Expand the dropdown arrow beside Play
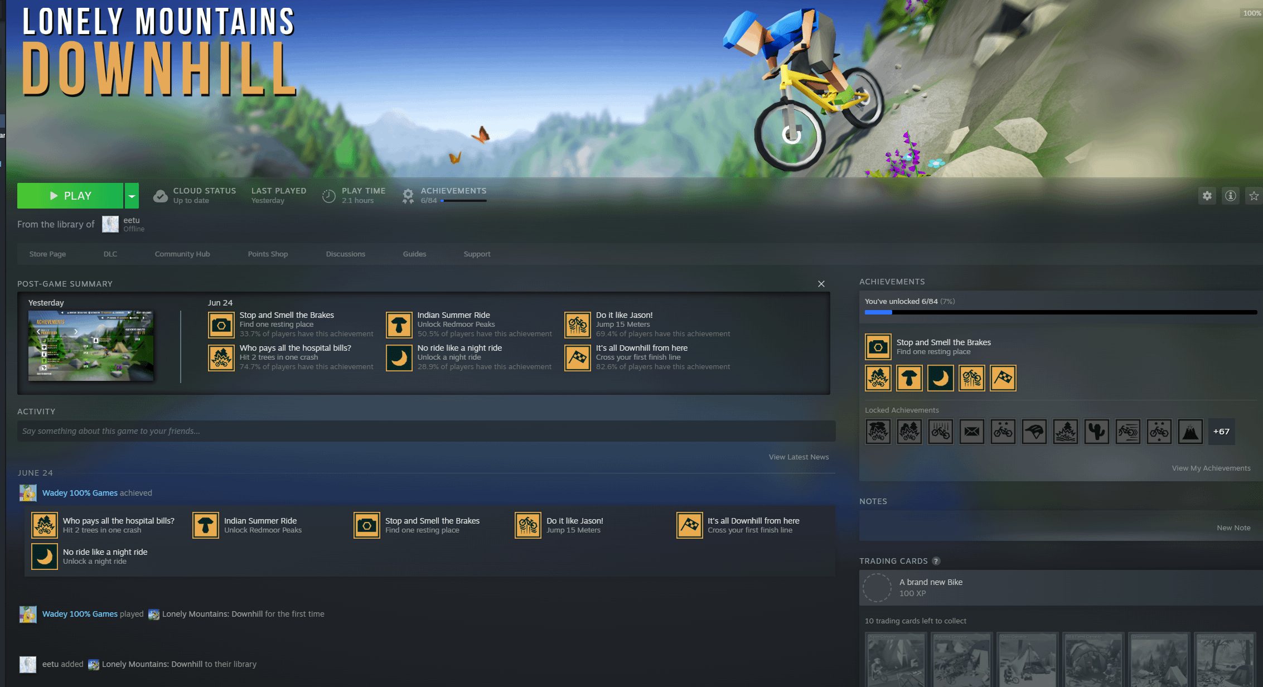 132,196
